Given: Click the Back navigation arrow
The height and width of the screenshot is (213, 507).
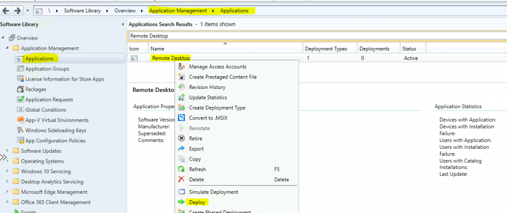Looking at the screenshot, I should (6, 11).
